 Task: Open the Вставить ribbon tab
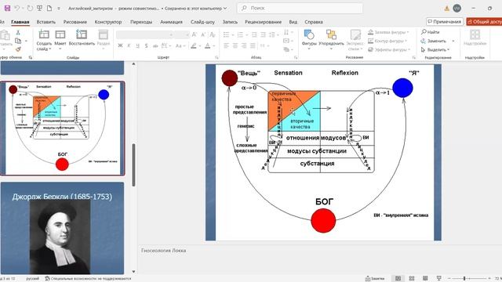click(45, 22)
